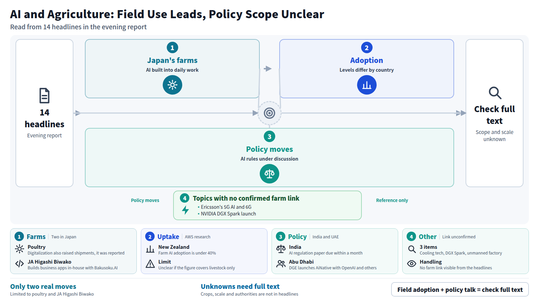Click the scales icon under Policy moves

[x=269, y=174]
